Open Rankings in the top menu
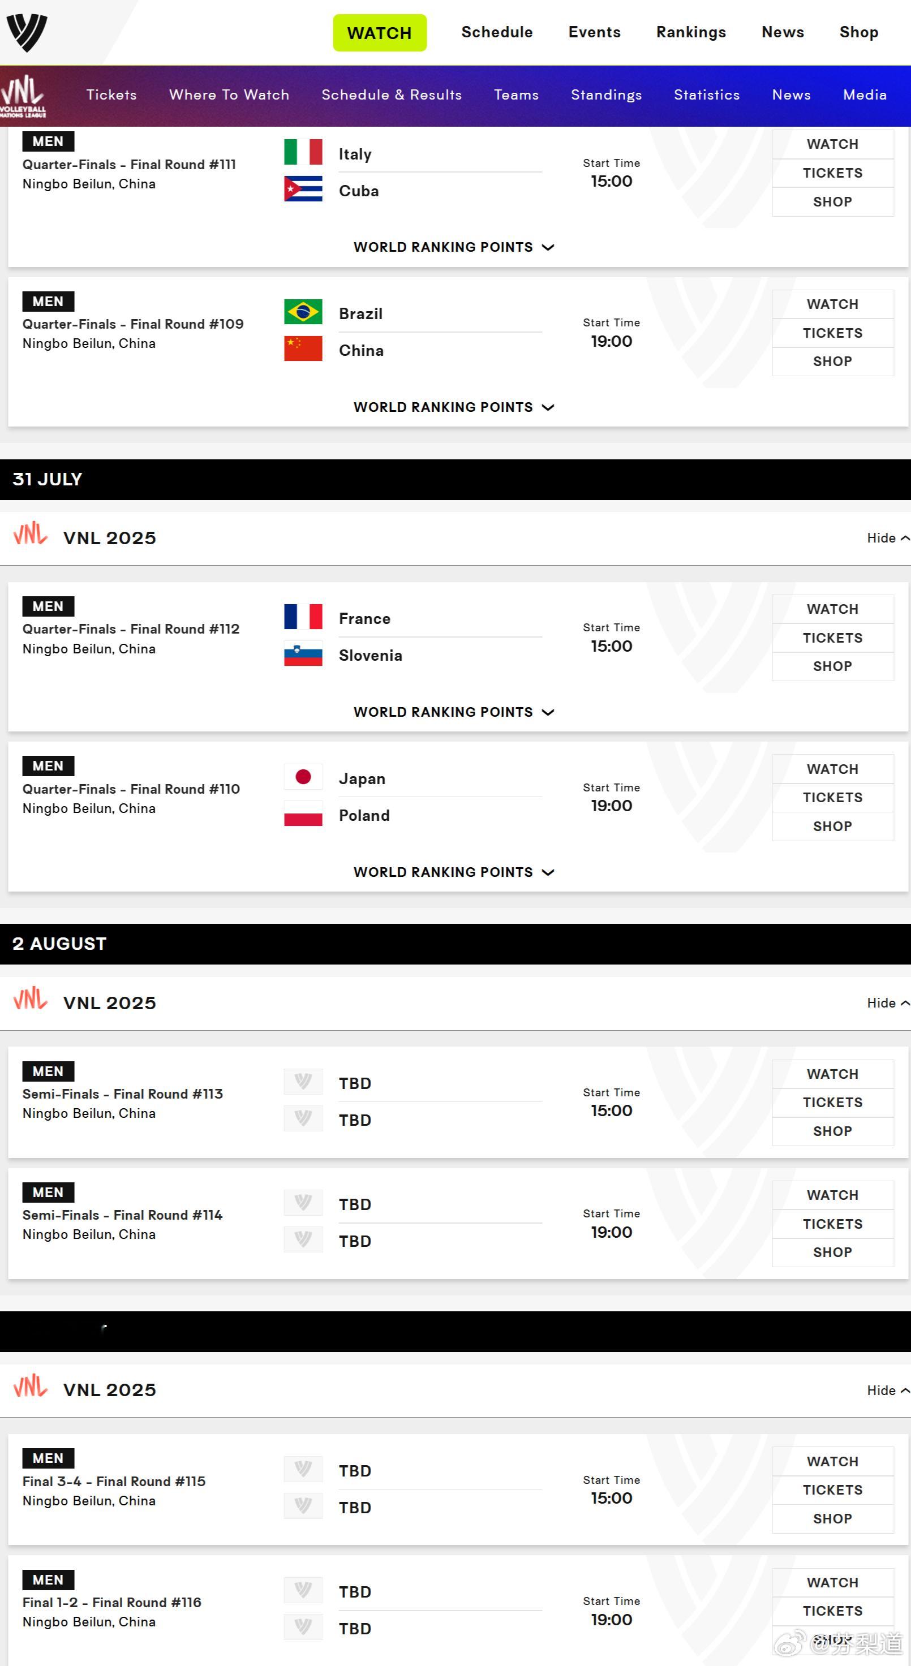Image resolution: width=911 pixels, height=1666 pixels. point(691,32)
